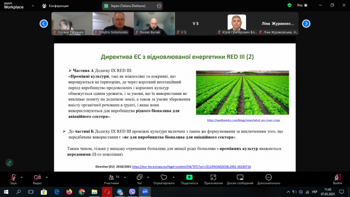Open the Participants panel icon
The width and height of the screenshot is (350, 197).
tap(111, 177)
